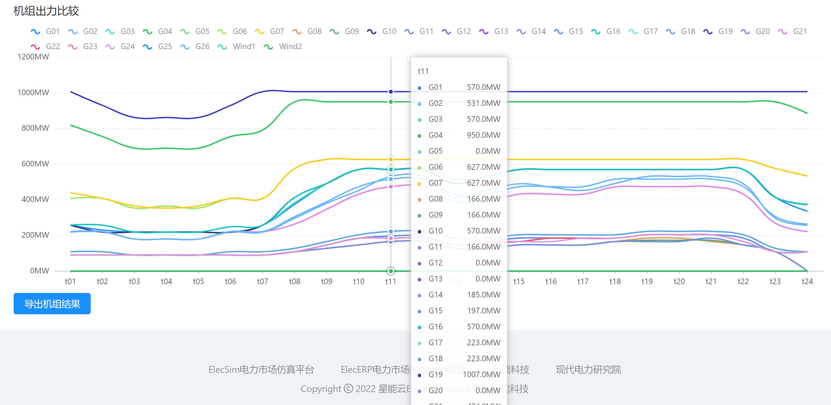Click tooltip row G19 1007.0MW
The width and height of the screenshot is (831, 405).
(x=459, y=375)
